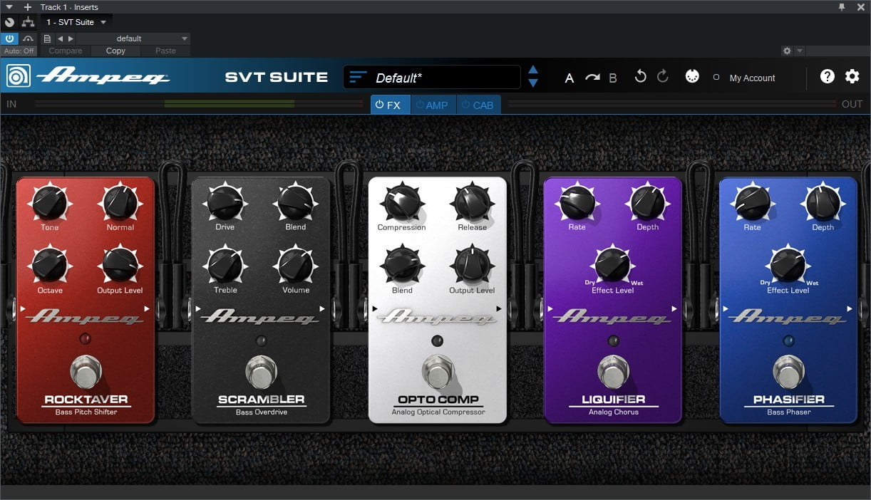The width and height of the screenshot is (871, 500).
Task: Select the B preset state
Action: [613, 78]
